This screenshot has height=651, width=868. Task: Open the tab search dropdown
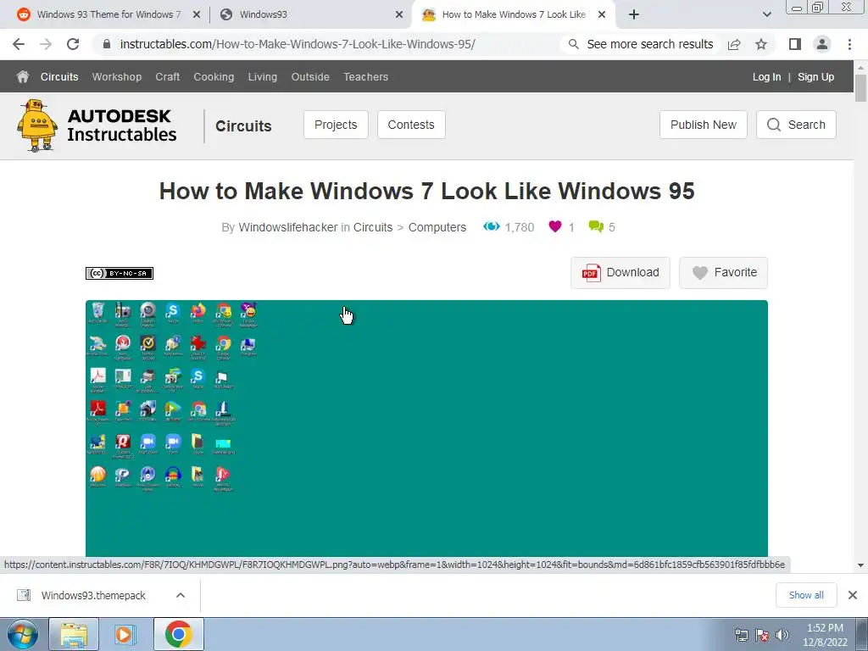pos(766,15)
